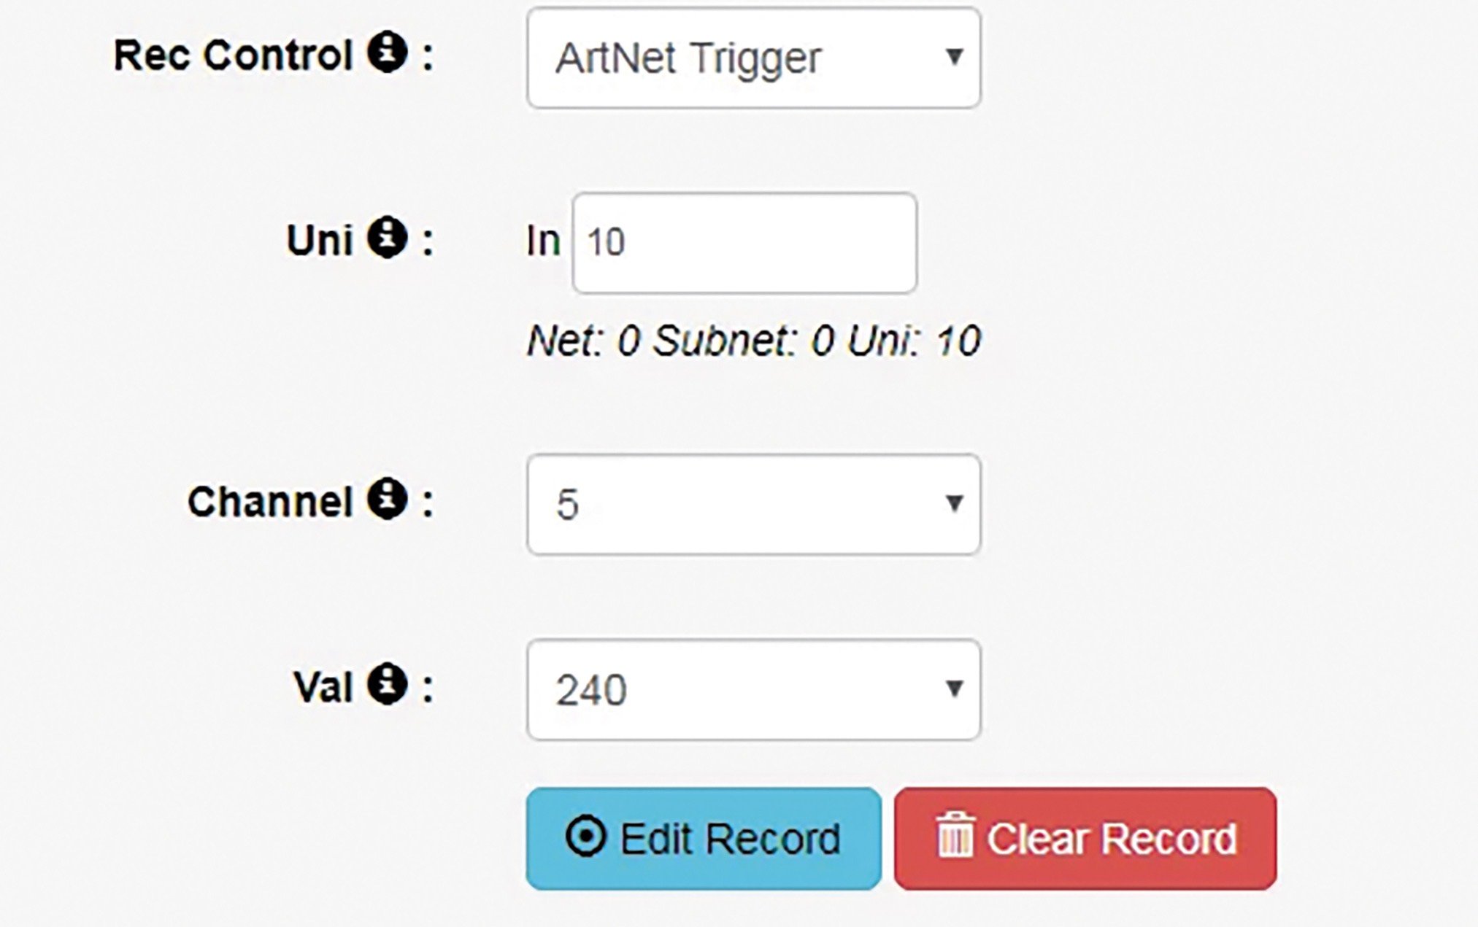Click the Uni info icon
The image size is (1478, 927).
click(x=387, y=238)
